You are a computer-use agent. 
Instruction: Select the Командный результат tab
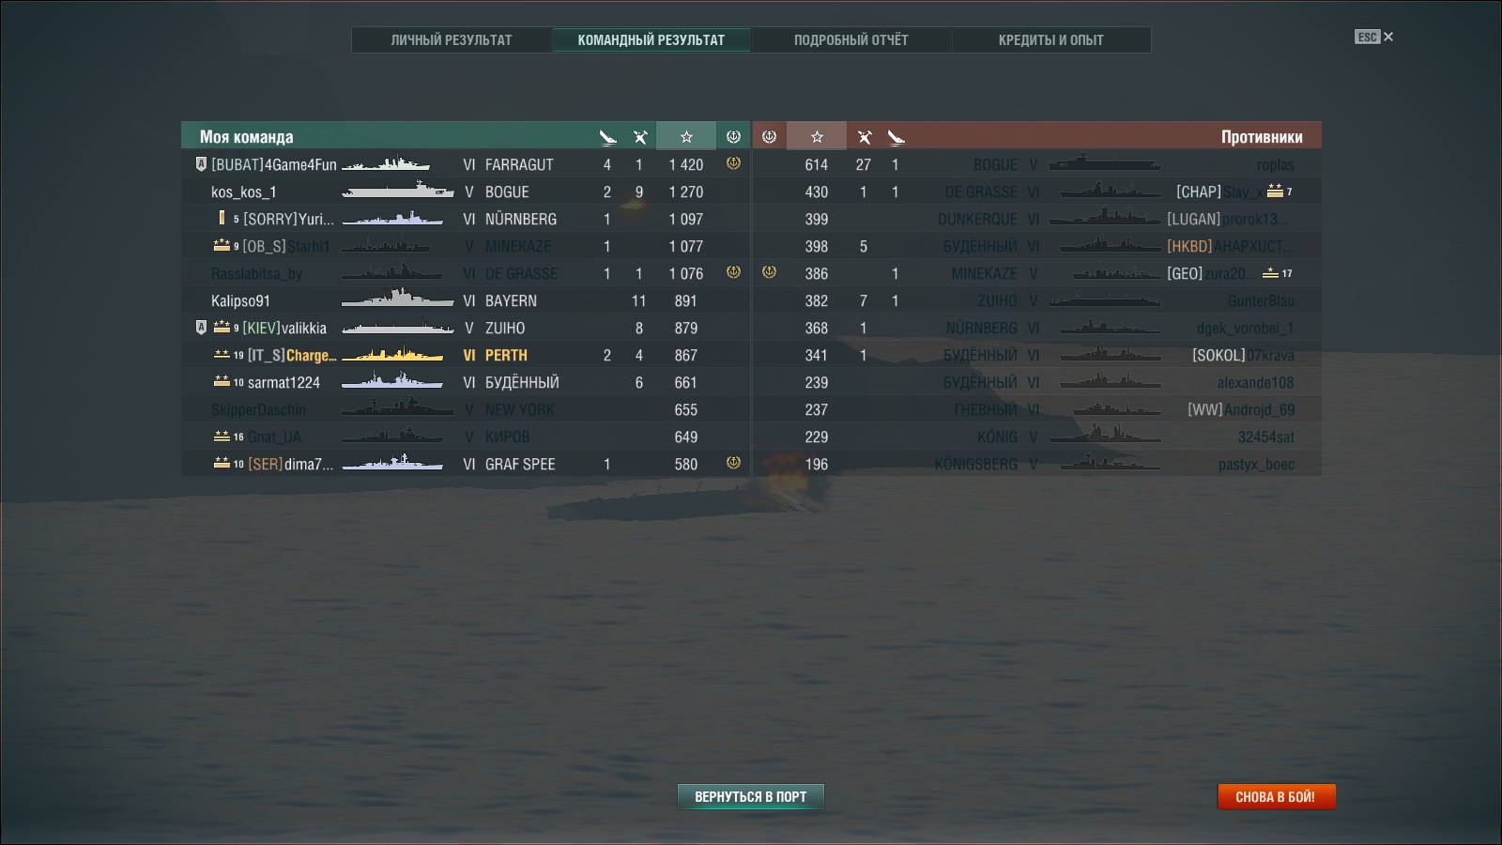(651, 39)
